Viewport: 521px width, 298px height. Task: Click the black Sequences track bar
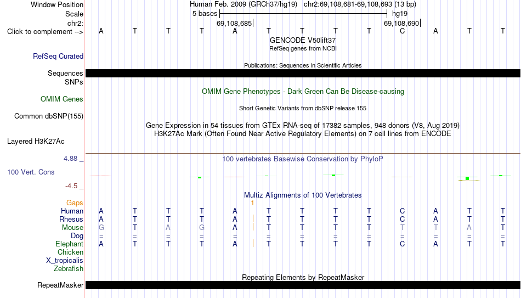point(303,73)
